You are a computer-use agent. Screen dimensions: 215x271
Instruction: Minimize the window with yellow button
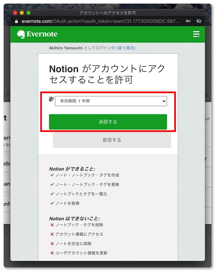pos(22,13)
